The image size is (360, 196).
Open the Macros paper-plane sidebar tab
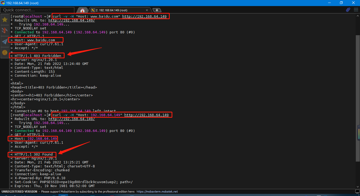click(x=4, y=42)
